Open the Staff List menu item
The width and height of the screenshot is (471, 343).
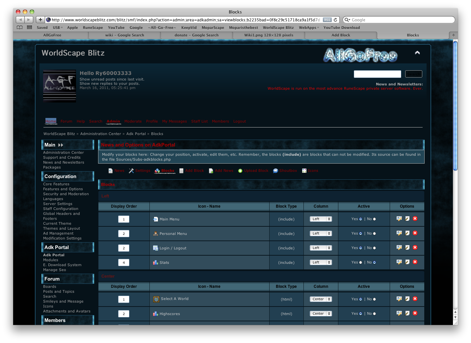click(x=199, y=122)
